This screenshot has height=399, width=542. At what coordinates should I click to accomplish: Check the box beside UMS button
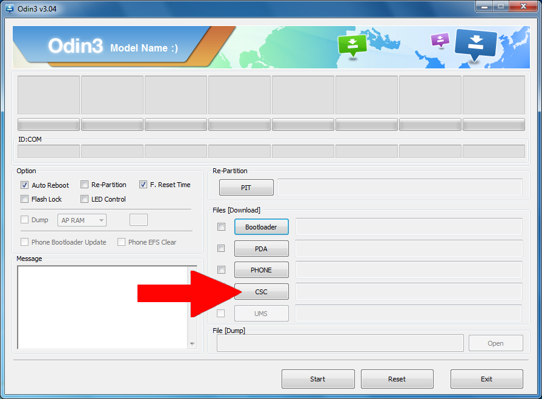[220, 314]
